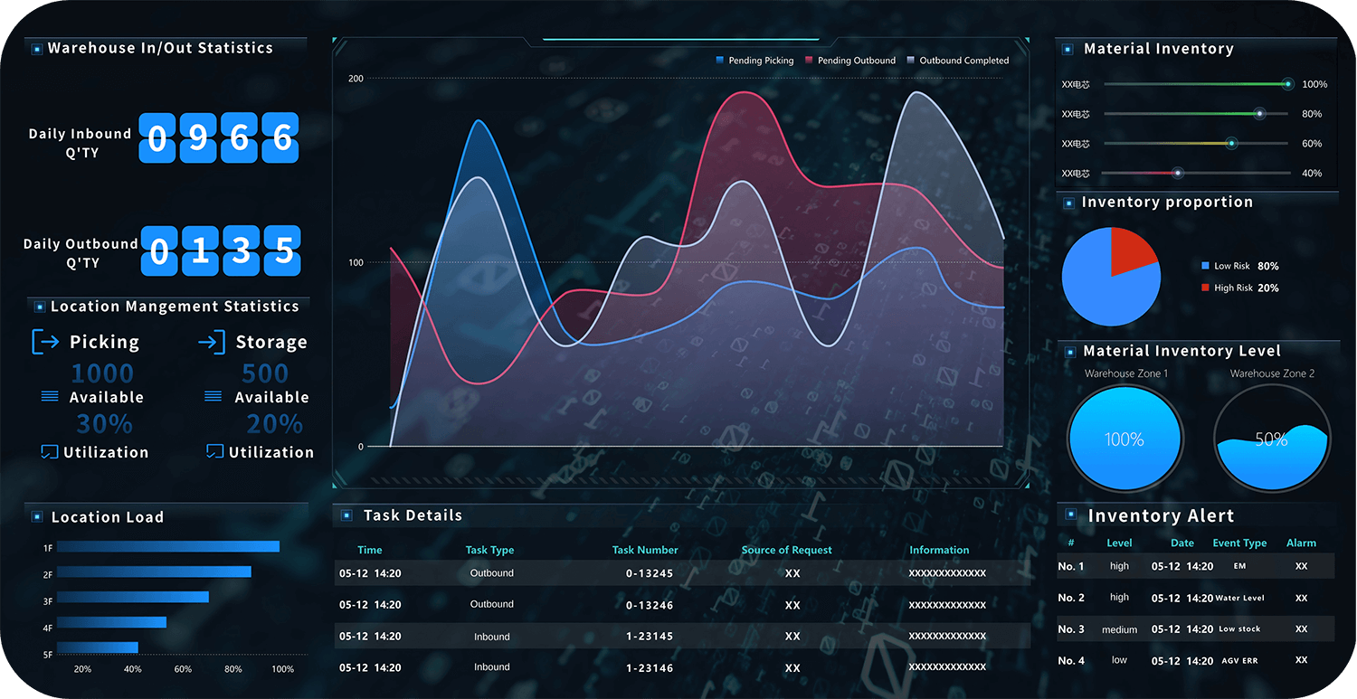Click the Available list icon under Picking
1357x699 pixels.
point(50,397)
